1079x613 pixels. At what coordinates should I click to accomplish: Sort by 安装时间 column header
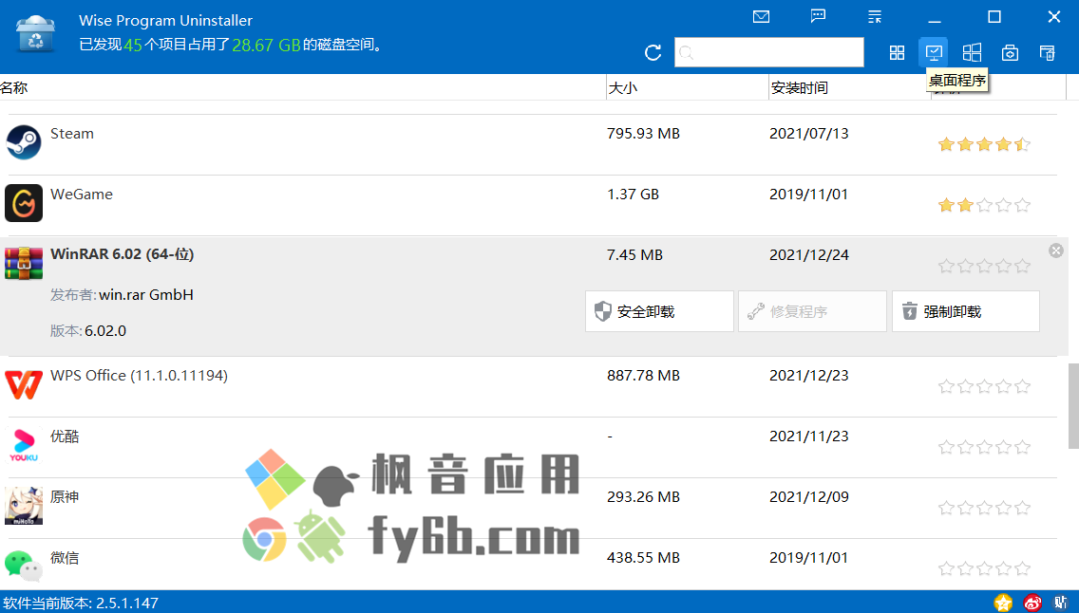(799, 88)
